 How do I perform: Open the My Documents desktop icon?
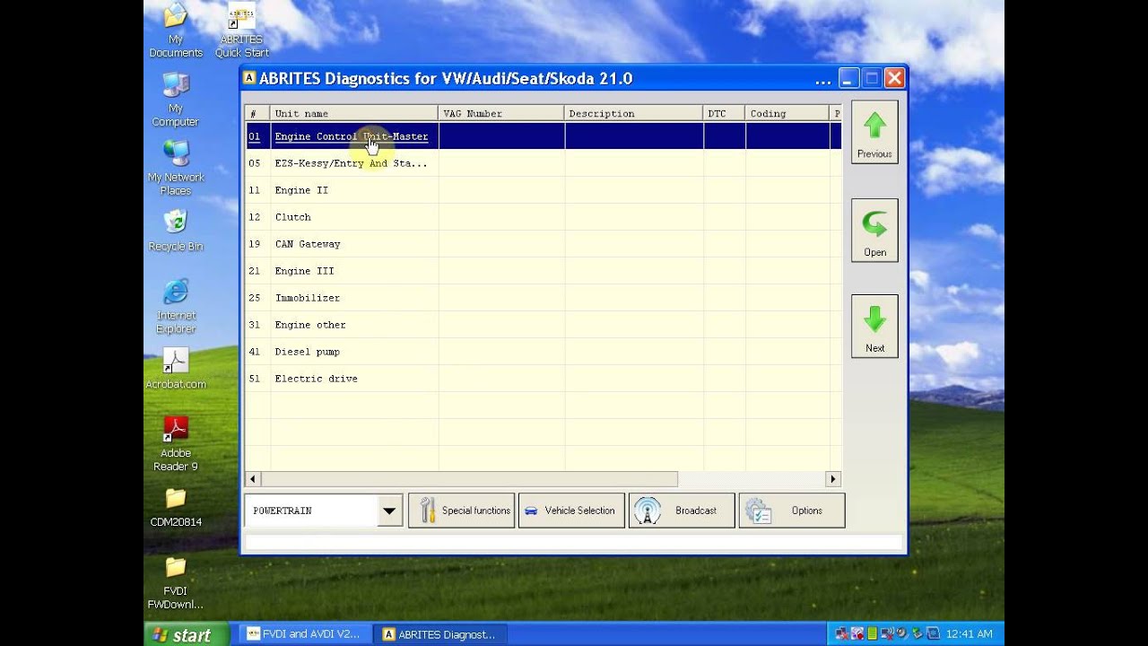click(x=176, y=31)
